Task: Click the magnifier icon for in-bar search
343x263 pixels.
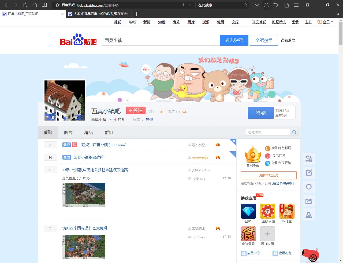Action: click(x=294, y=132)
